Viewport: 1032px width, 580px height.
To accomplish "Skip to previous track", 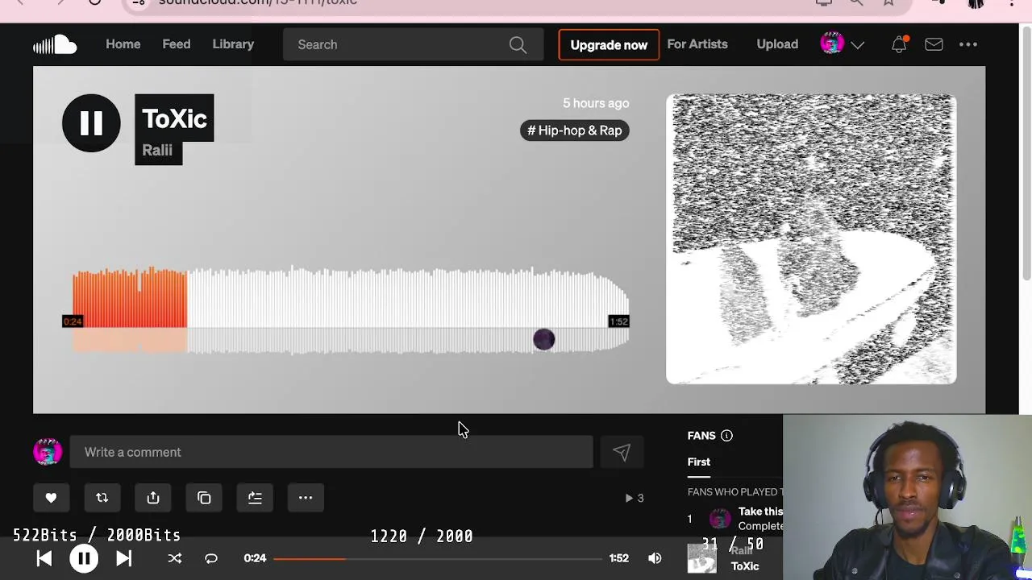I will 44,558.
